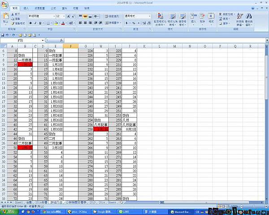Open the round Office button menu
This screenshot has width=269, height=215.
click(x=4, y=4)
